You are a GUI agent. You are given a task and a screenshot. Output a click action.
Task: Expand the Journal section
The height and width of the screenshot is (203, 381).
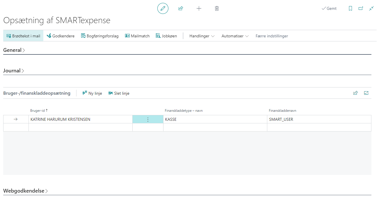(x=14, y=71)
